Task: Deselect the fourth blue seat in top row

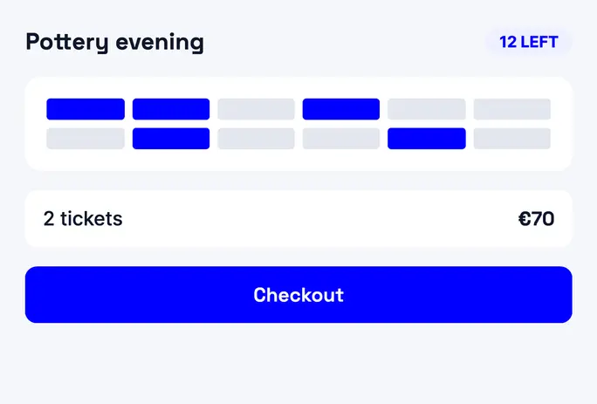Action: click(341, 109)
